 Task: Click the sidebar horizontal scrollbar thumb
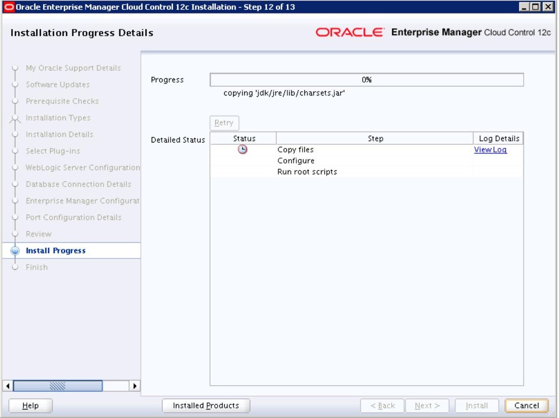pyautogui.click(x=58, y=386)
